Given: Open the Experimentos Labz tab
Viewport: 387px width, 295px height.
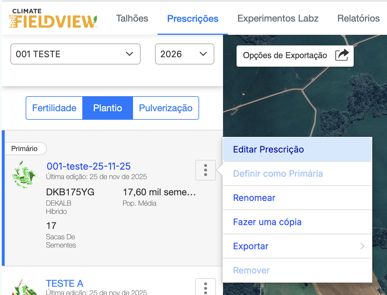Looking at the screenshot, I should (x=278, y=18).
